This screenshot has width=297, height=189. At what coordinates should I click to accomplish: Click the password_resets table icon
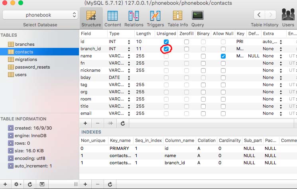(x=11, y=67)
